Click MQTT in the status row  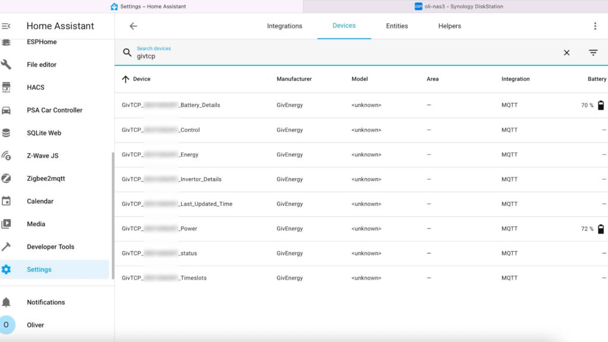pyautogui.click(x=509, y=253)
